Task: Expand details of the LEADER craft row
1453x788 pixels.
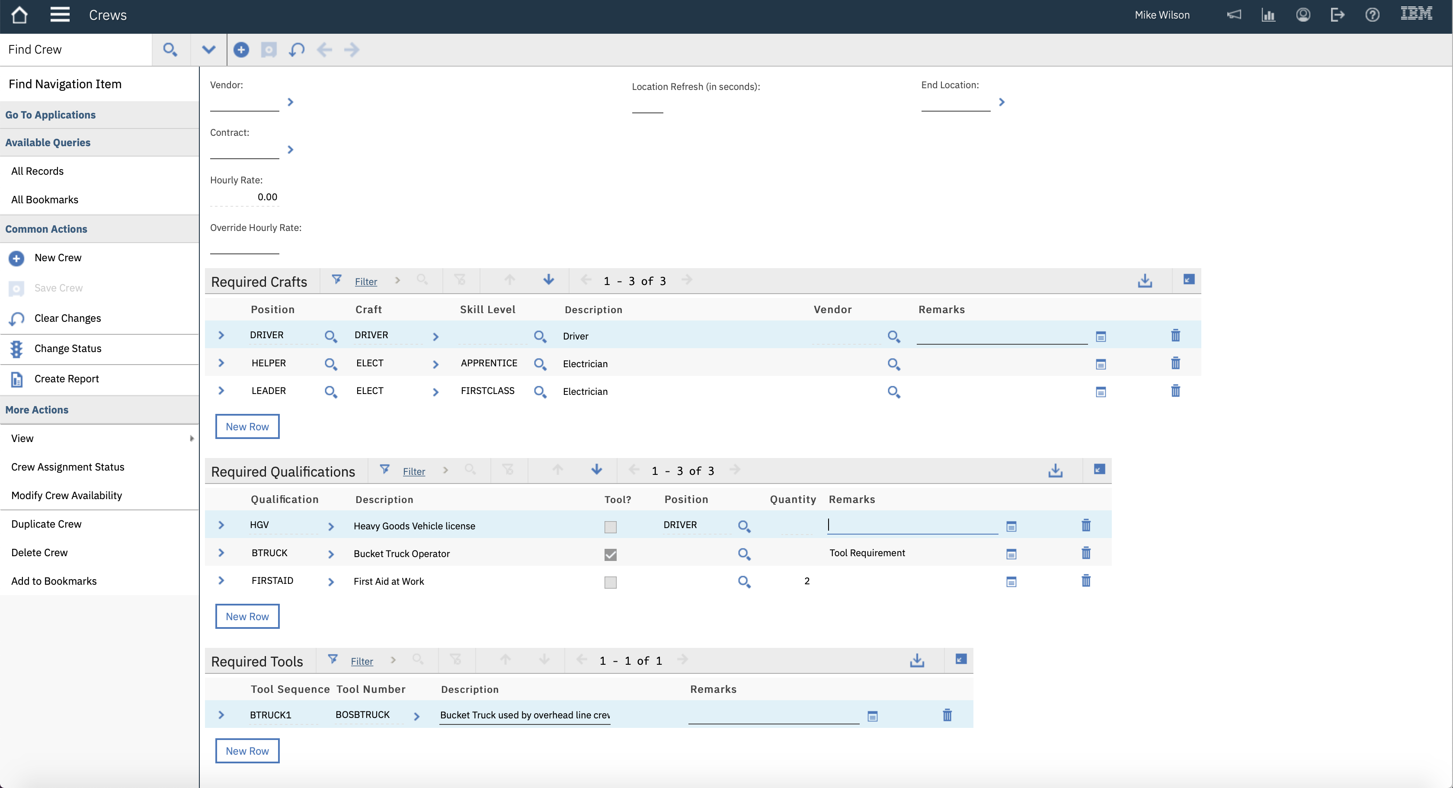Action: 221,391
